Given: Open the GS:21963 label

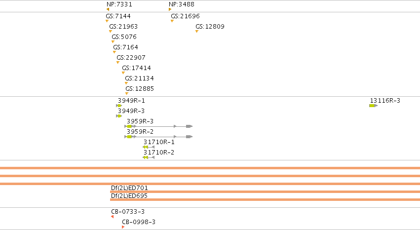Looking at the screenshot, I should click(x=123, y=27).
